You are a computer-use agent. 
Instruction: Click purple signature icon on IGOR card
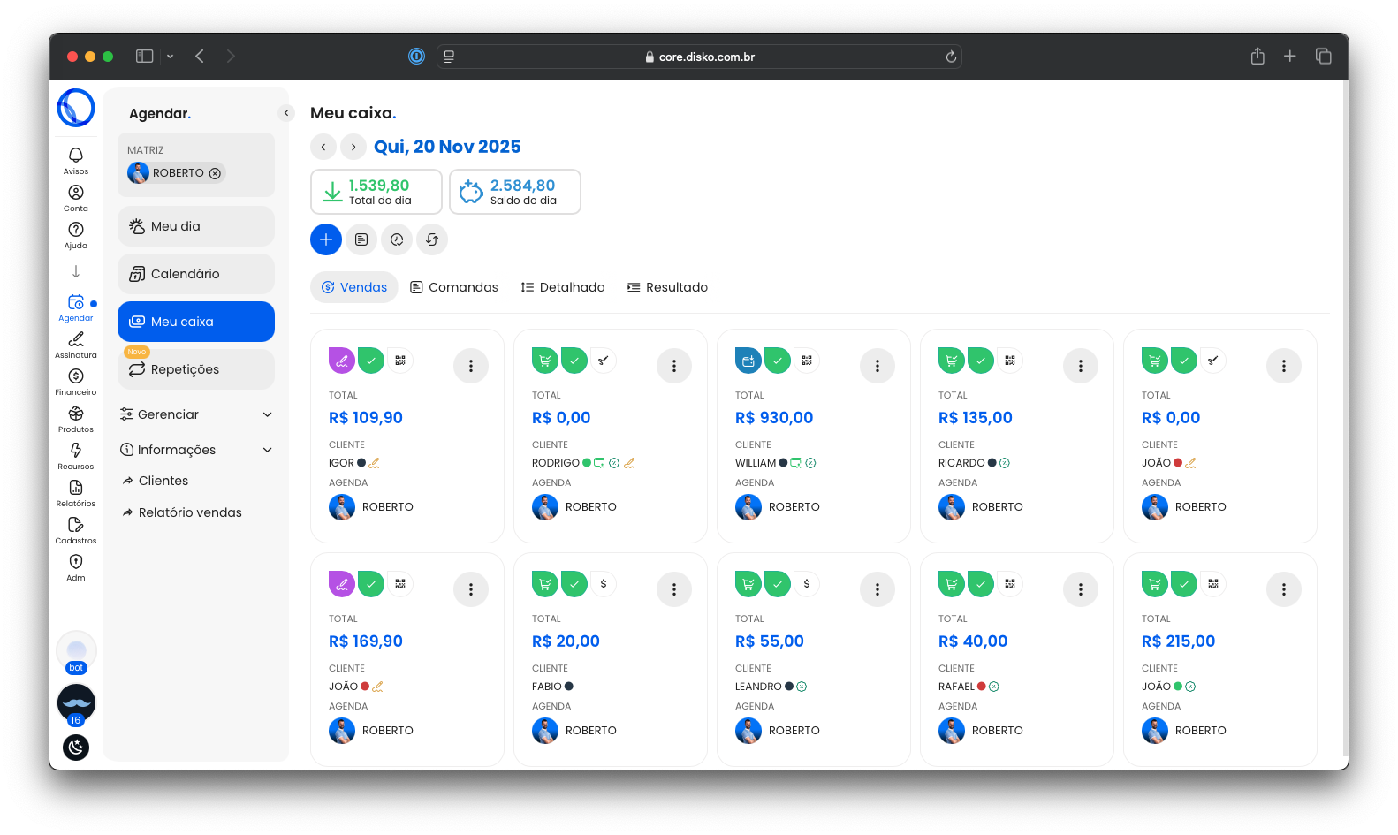click(342, 361)
